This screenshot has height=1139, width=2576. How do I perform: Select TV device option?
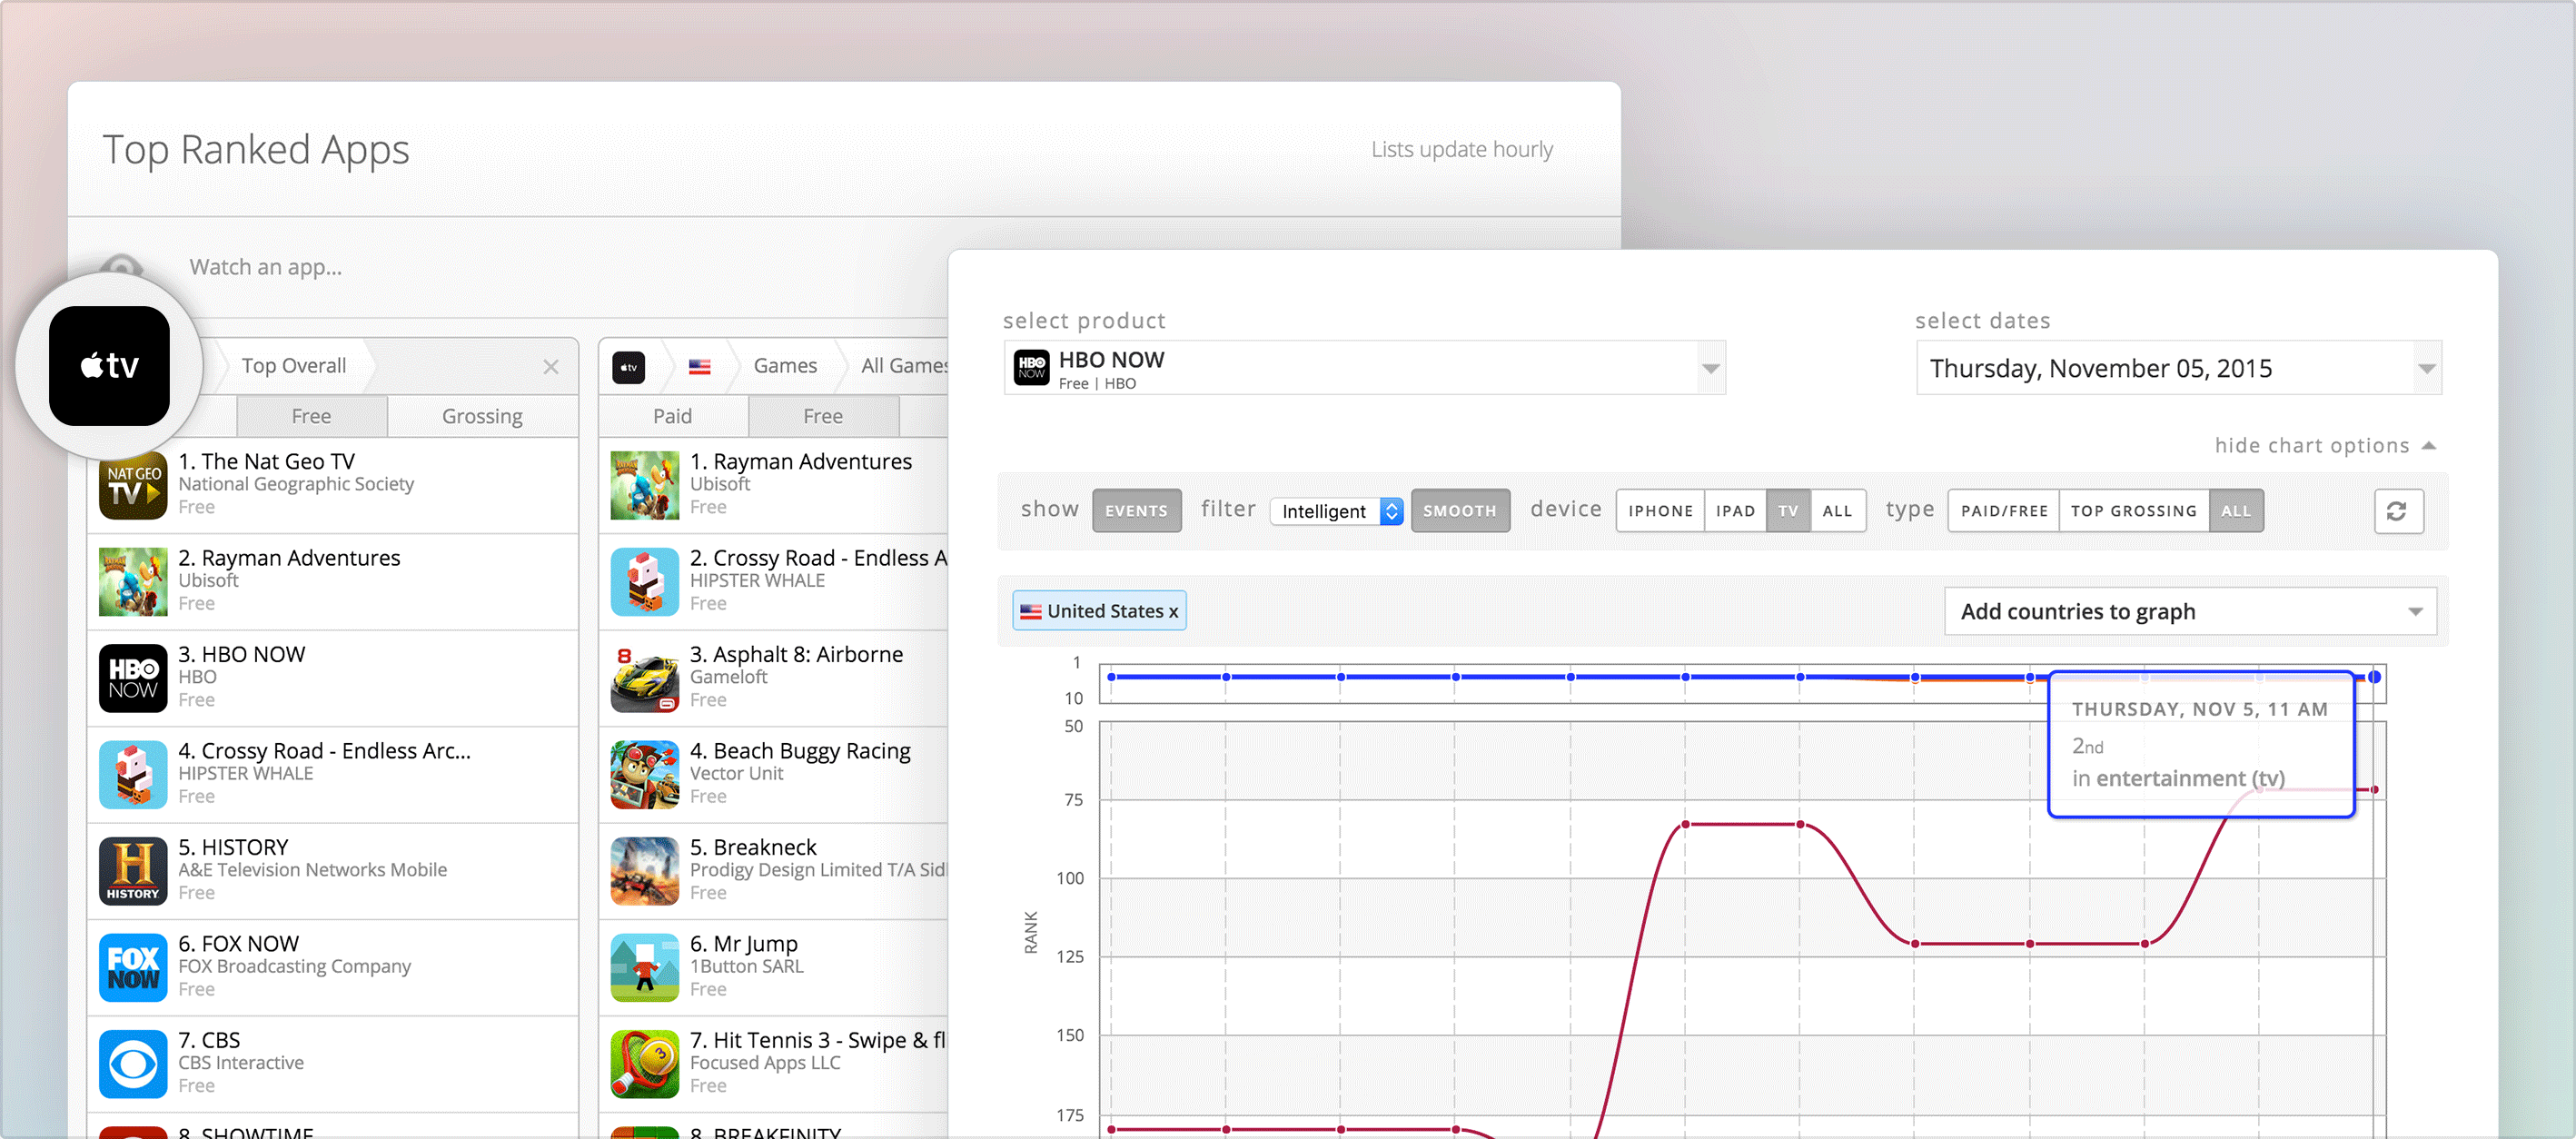point(1788,511)
